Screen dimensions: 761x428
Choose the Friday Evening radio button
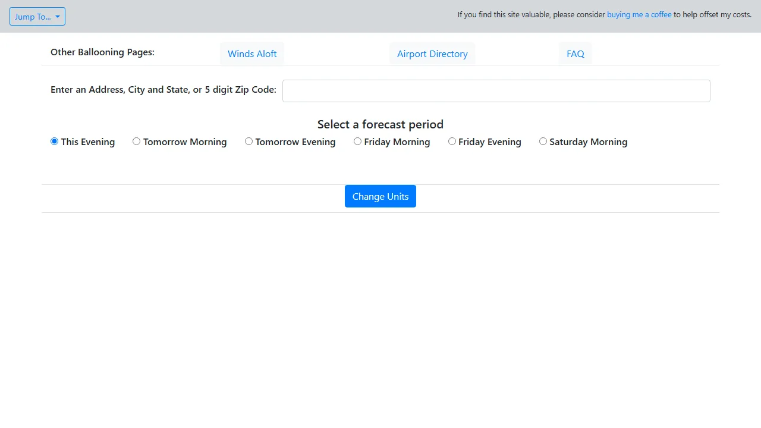coord(452,141)
